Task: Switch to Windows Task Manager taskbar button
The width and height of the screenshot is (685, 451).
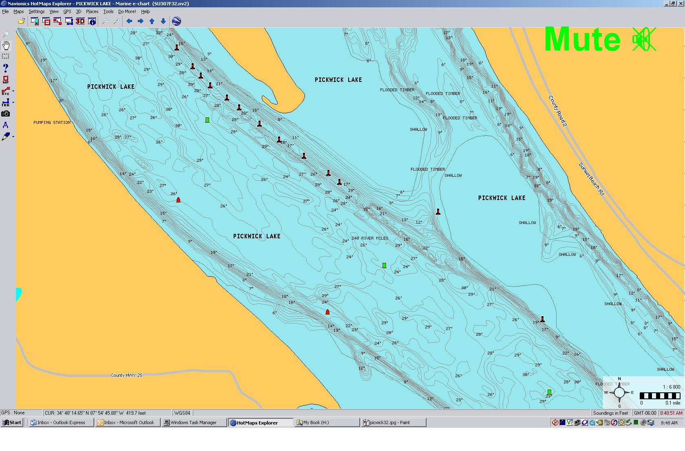Action: (x=193, y=422)
